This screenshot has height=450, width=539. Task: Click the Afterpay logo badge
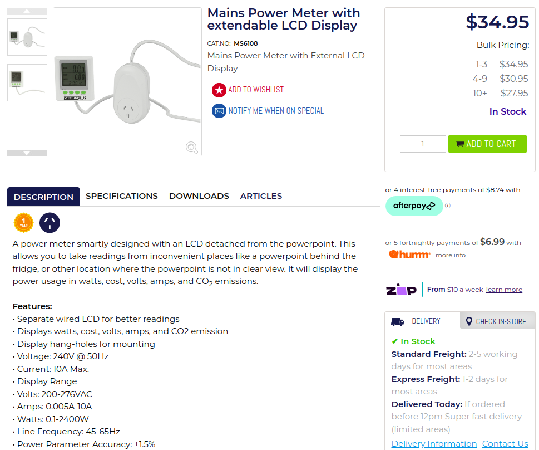point(414,206)
